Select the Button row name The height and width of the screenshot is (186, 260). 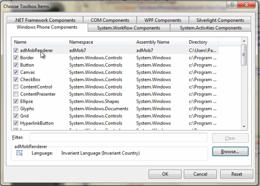[27, 65]
